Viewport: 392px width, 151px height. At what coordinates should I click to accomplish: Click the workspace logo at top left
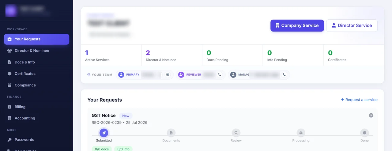11,10
